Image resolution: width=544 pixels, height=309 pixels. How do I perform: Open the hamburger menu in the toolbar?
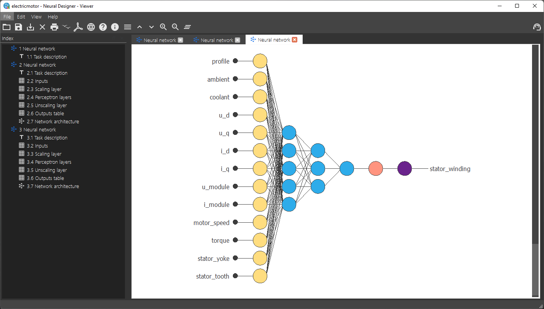click(127, 27)
